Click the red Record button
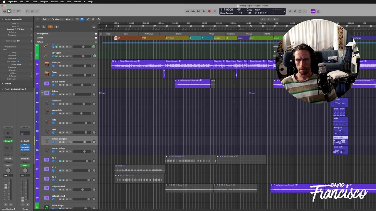 209,11
